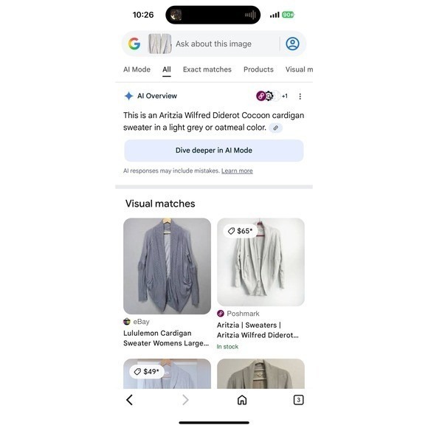428x428 pixels.
Task: Open the account profile icon
Action: (292, 44)
